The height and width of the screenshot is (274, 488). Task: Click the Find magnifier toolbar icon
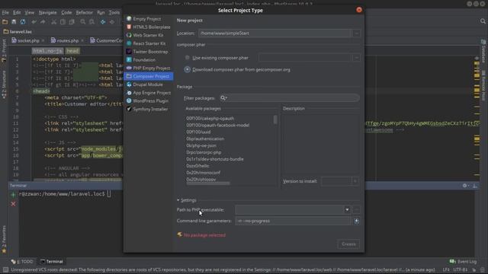[x=83, y=22]
